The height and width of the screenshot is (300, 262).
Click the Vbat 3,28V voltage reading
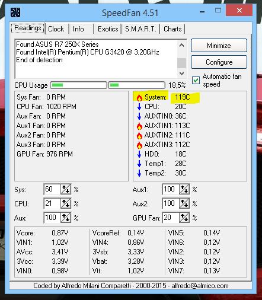[x=118, y=261]
